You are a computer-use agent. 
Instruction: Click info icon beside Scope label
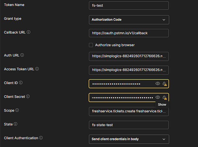[17, 111]
